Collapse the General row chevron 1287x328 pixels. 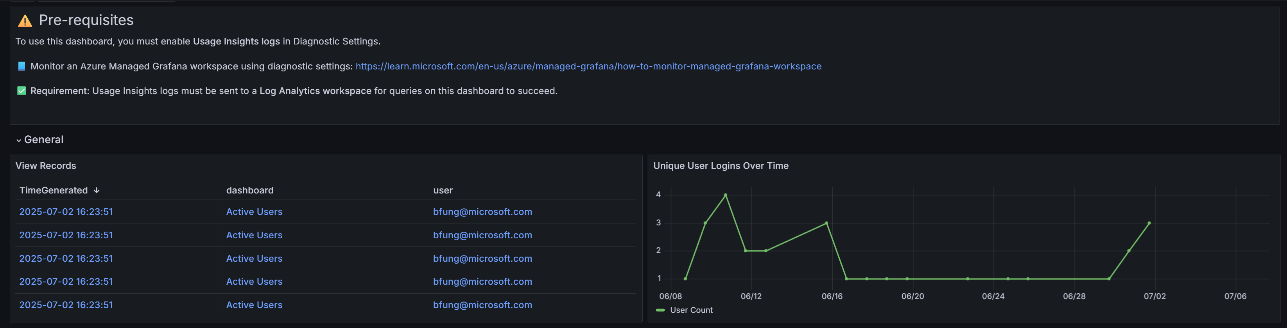pyautogui.click(x=18, y=140)
